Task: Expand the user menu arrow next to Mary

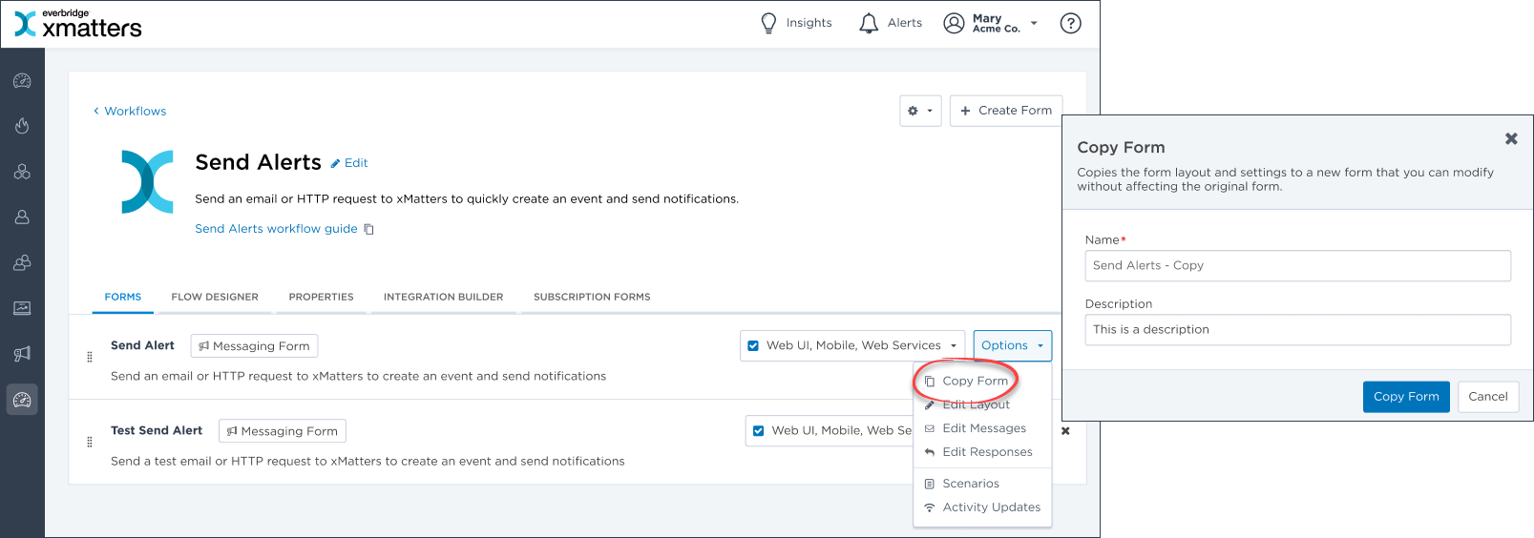Action: (1034, 23)
